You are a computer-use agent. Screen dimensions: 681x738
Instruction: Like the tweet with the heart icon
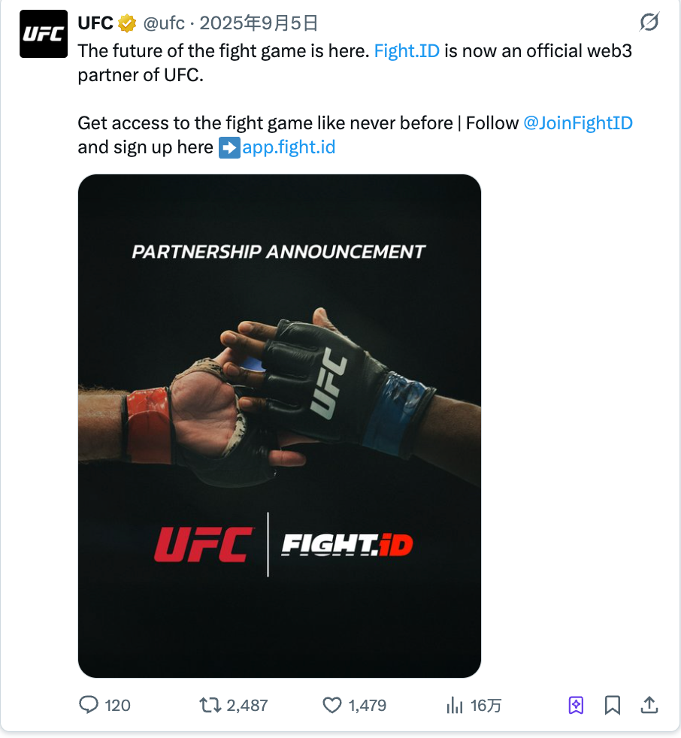point(331,705)
